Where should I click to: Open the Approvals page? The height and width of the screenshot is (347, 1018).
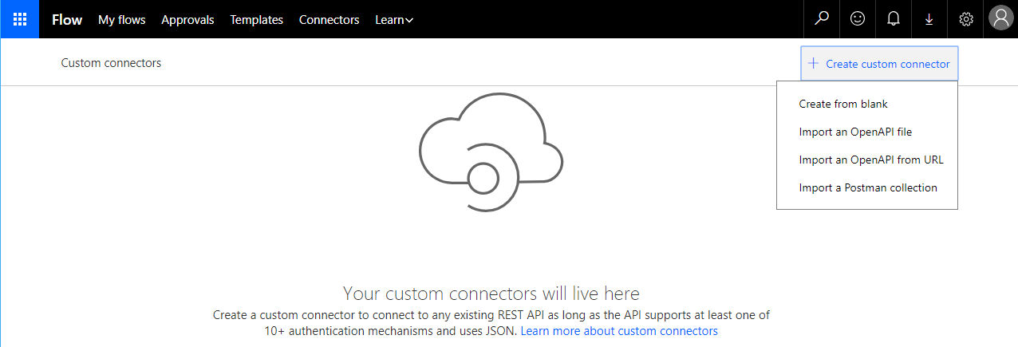click(x=187, y=20)
